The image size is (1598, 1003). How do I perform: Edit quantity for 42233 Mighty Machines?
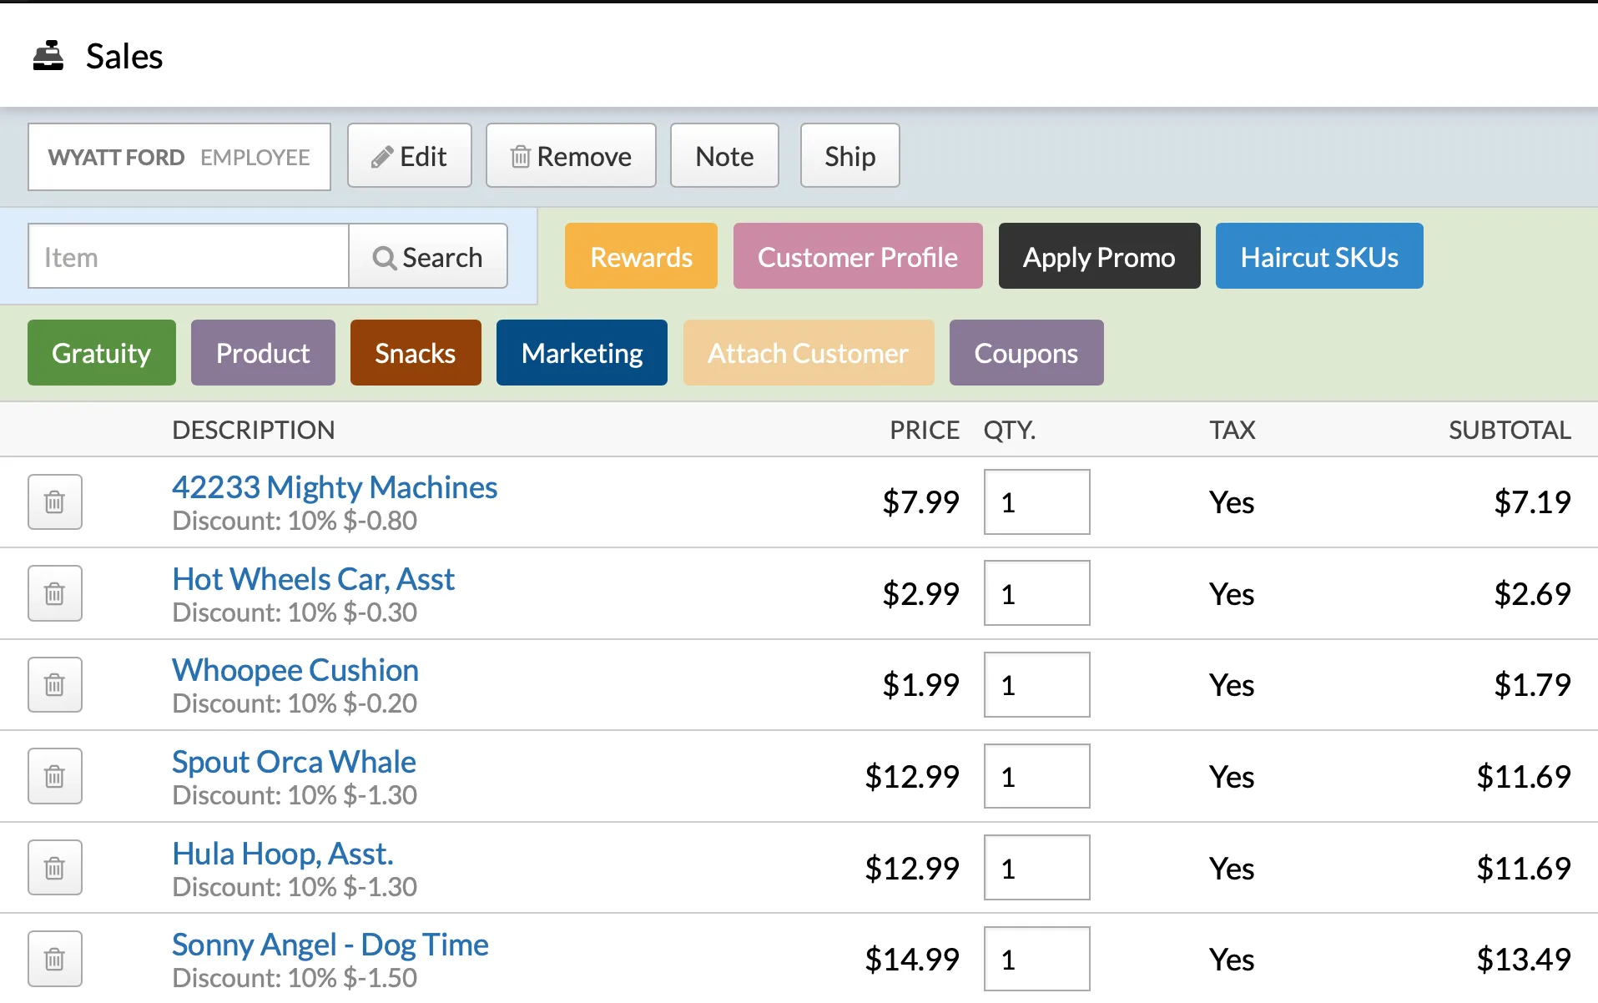tap(1037, 502)
